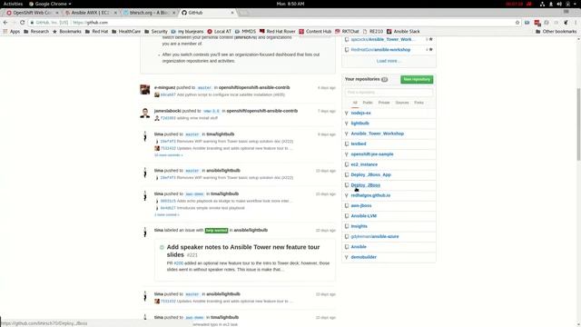Select the Private repositories filter tab

(384, 103)
